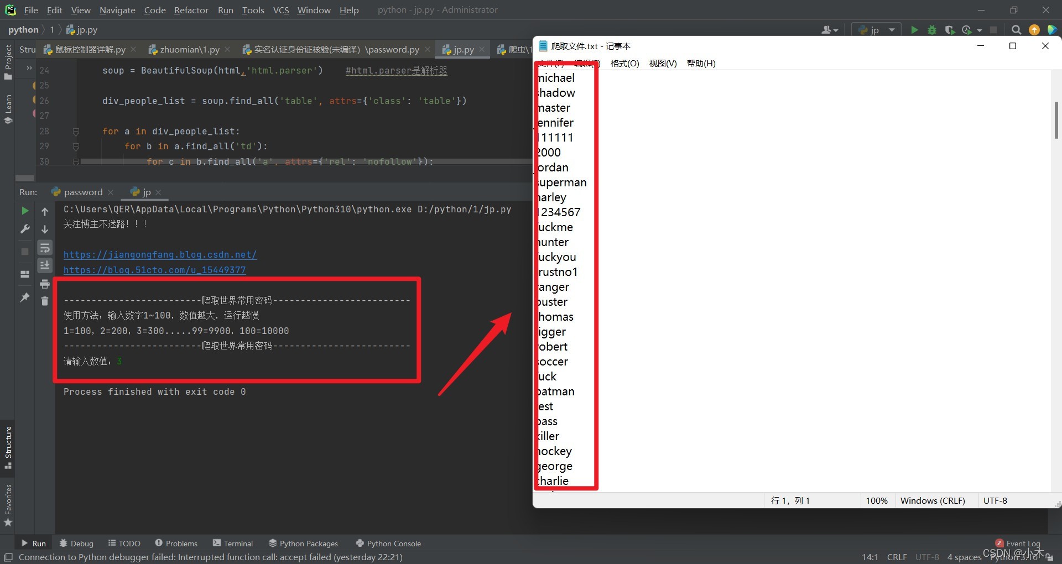Open the blog.51cto.com link in console
1062x564 pixels.
[x=154, y=270]
